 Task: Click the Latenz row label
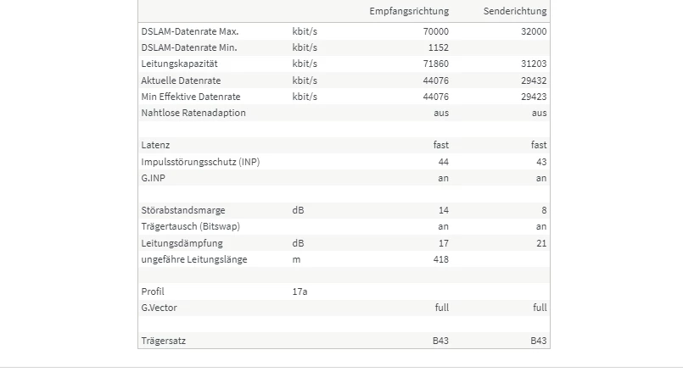(155, 145)
